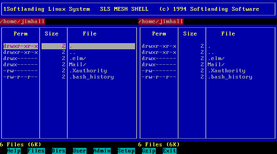Select .bash_history in right panel

click(230, 77)
